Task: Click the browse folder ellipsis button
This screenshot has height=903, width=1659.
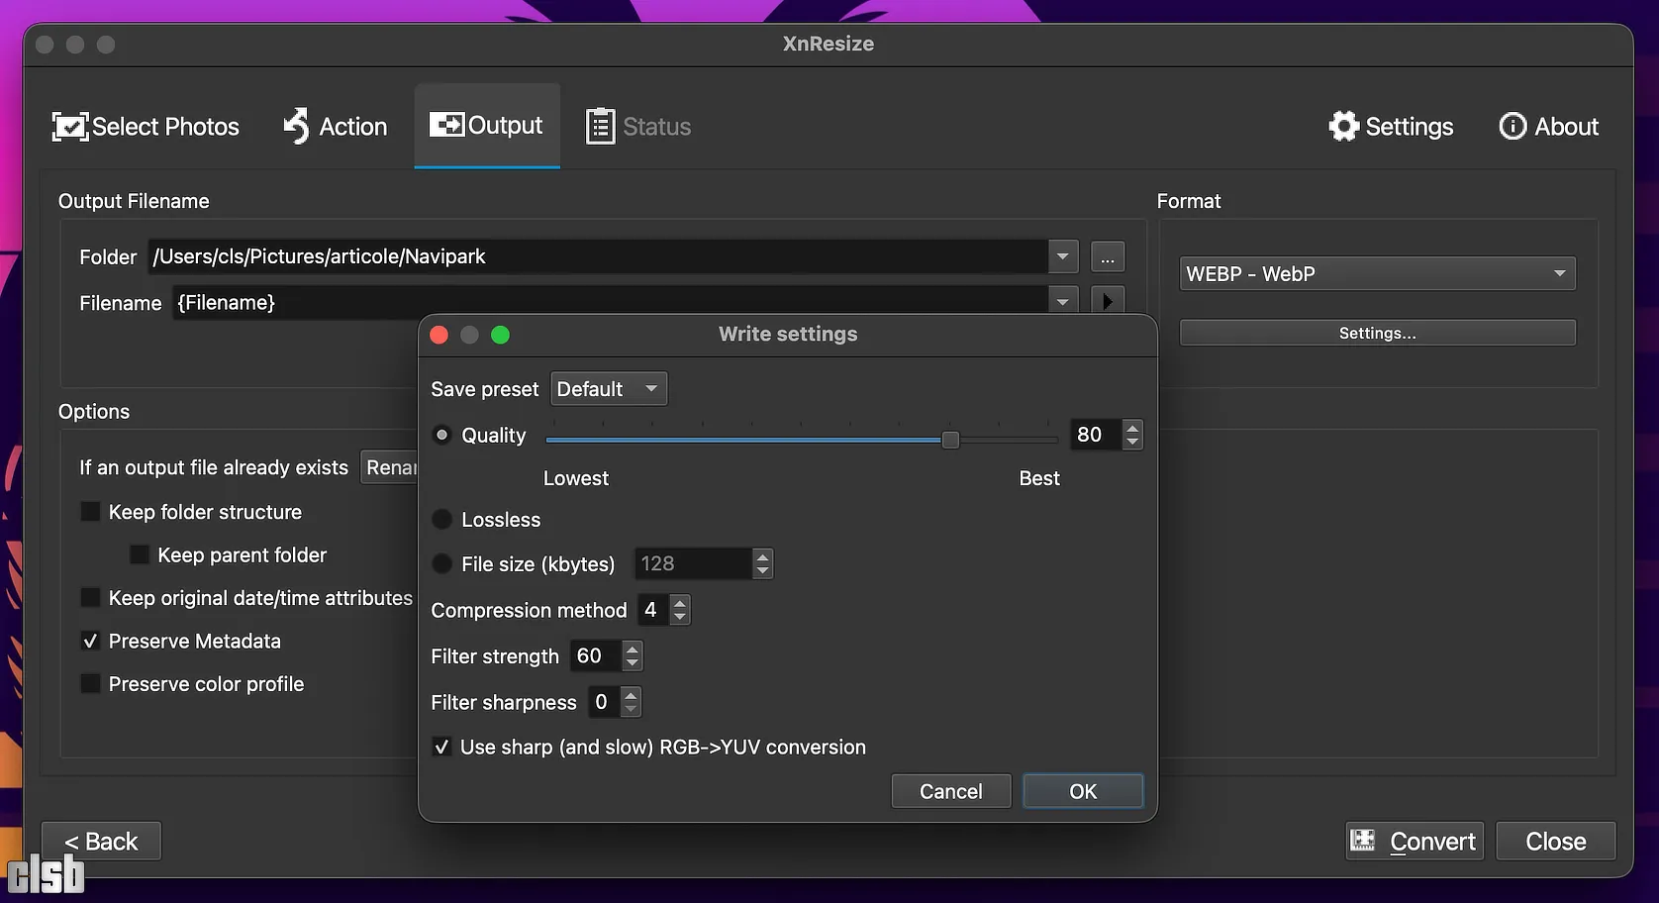Action: (1107, 257)
